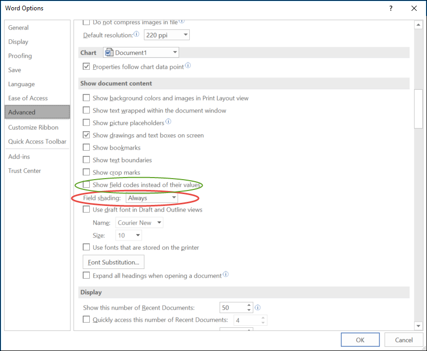Enable Show bookmarks checkbox

pos(87,148)
